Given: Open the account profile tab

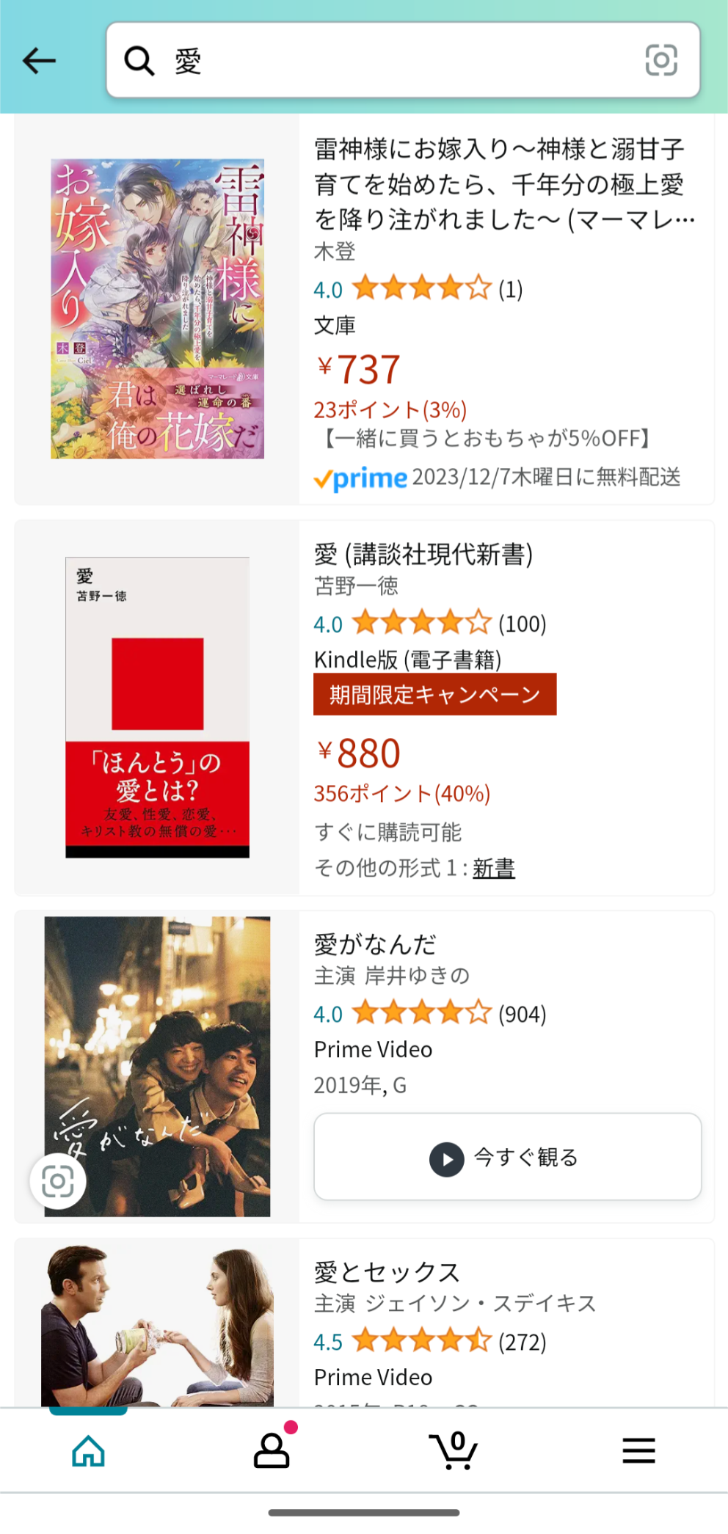Looking at the screenshot, I should pos(272,1450).
